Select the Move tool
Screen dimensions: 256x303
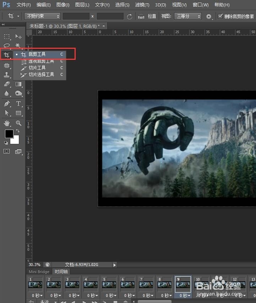pyautogui.click(x=18, y=37)
